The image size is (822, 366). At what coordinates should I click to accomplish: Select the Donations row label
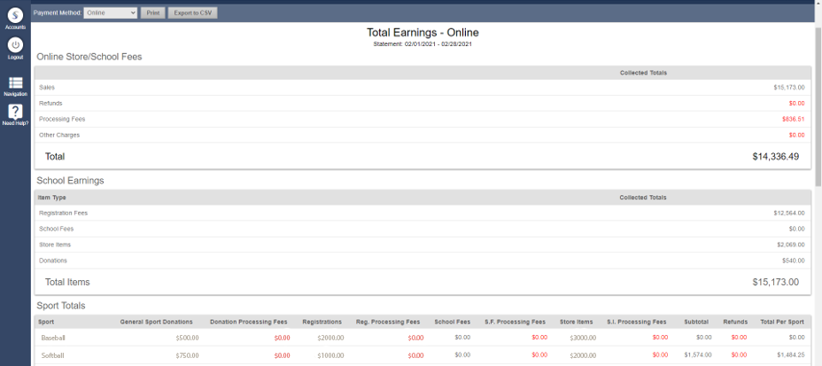pos(53,261)
